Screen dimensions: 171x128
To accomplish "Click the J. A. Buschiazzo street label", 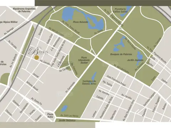I will pyautogui.click(x=56, y=44).
